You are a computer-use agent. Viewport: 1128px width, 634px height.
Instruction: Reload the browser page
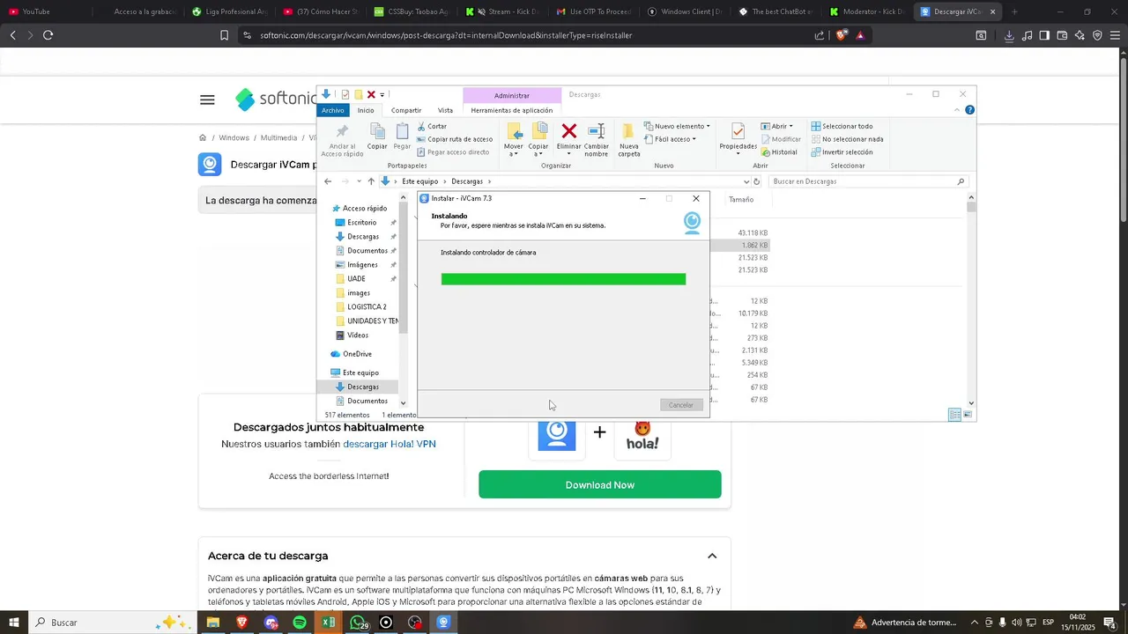pos(48,35)
